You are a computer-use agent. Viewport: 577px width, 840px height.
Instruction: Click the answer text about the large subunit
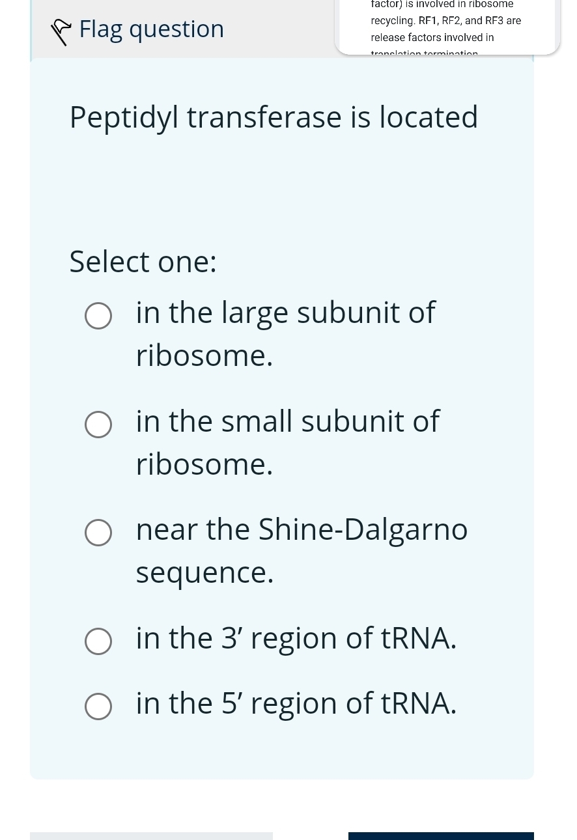[x=286, y=333]
